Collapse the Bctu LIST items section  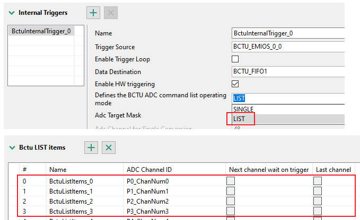coord(12,148)
